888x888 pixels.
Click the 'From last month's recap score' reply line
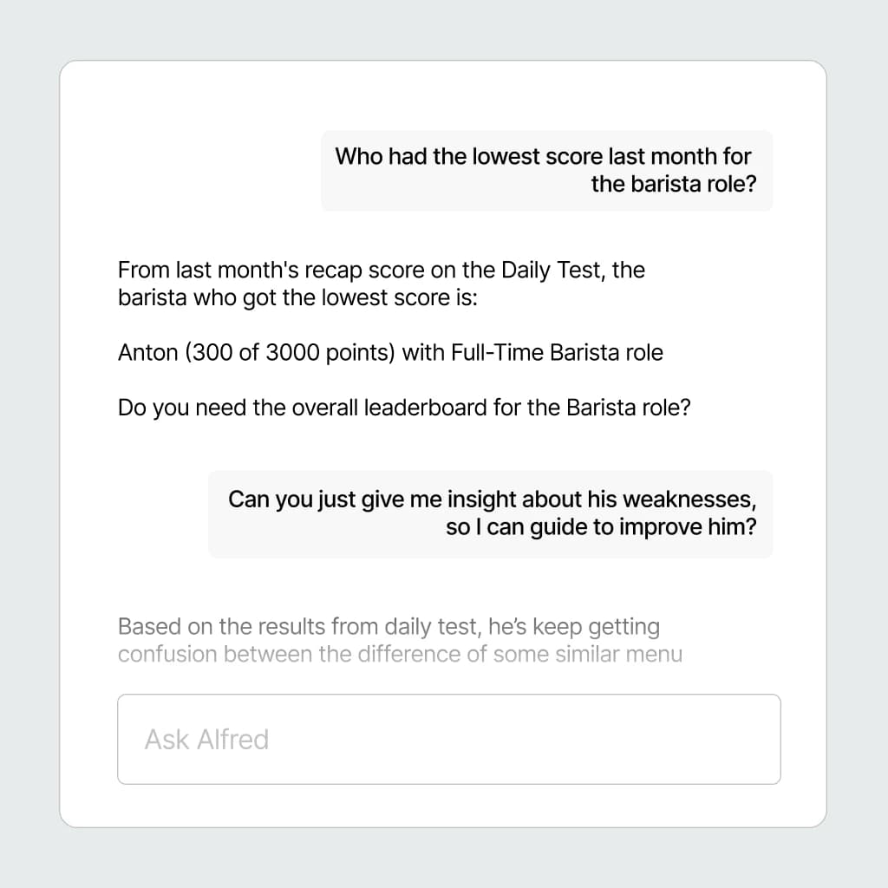pyautogui.click(x=381, y=271)
